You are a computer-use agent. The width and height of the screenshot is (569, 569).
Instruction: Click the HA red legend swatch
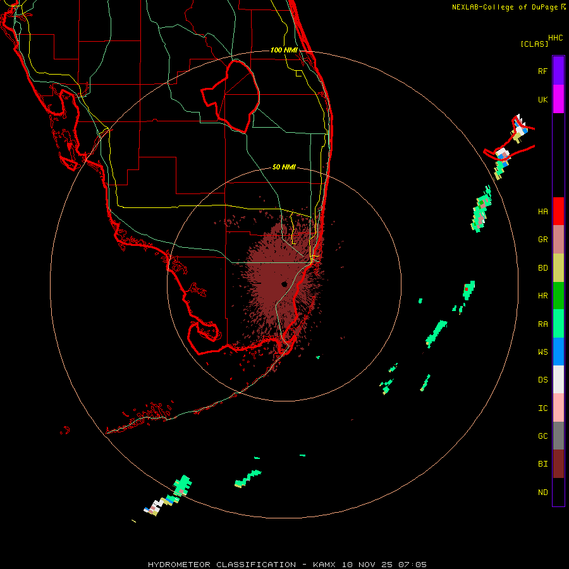pos(558,211)
